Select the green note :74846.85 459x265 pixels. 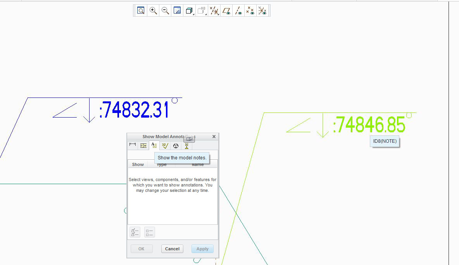pos(369,125)
